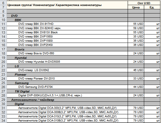Viewport: 161px width, 123px height.
Task: Select the BBK subgroup cell
Action: point(67,20)
